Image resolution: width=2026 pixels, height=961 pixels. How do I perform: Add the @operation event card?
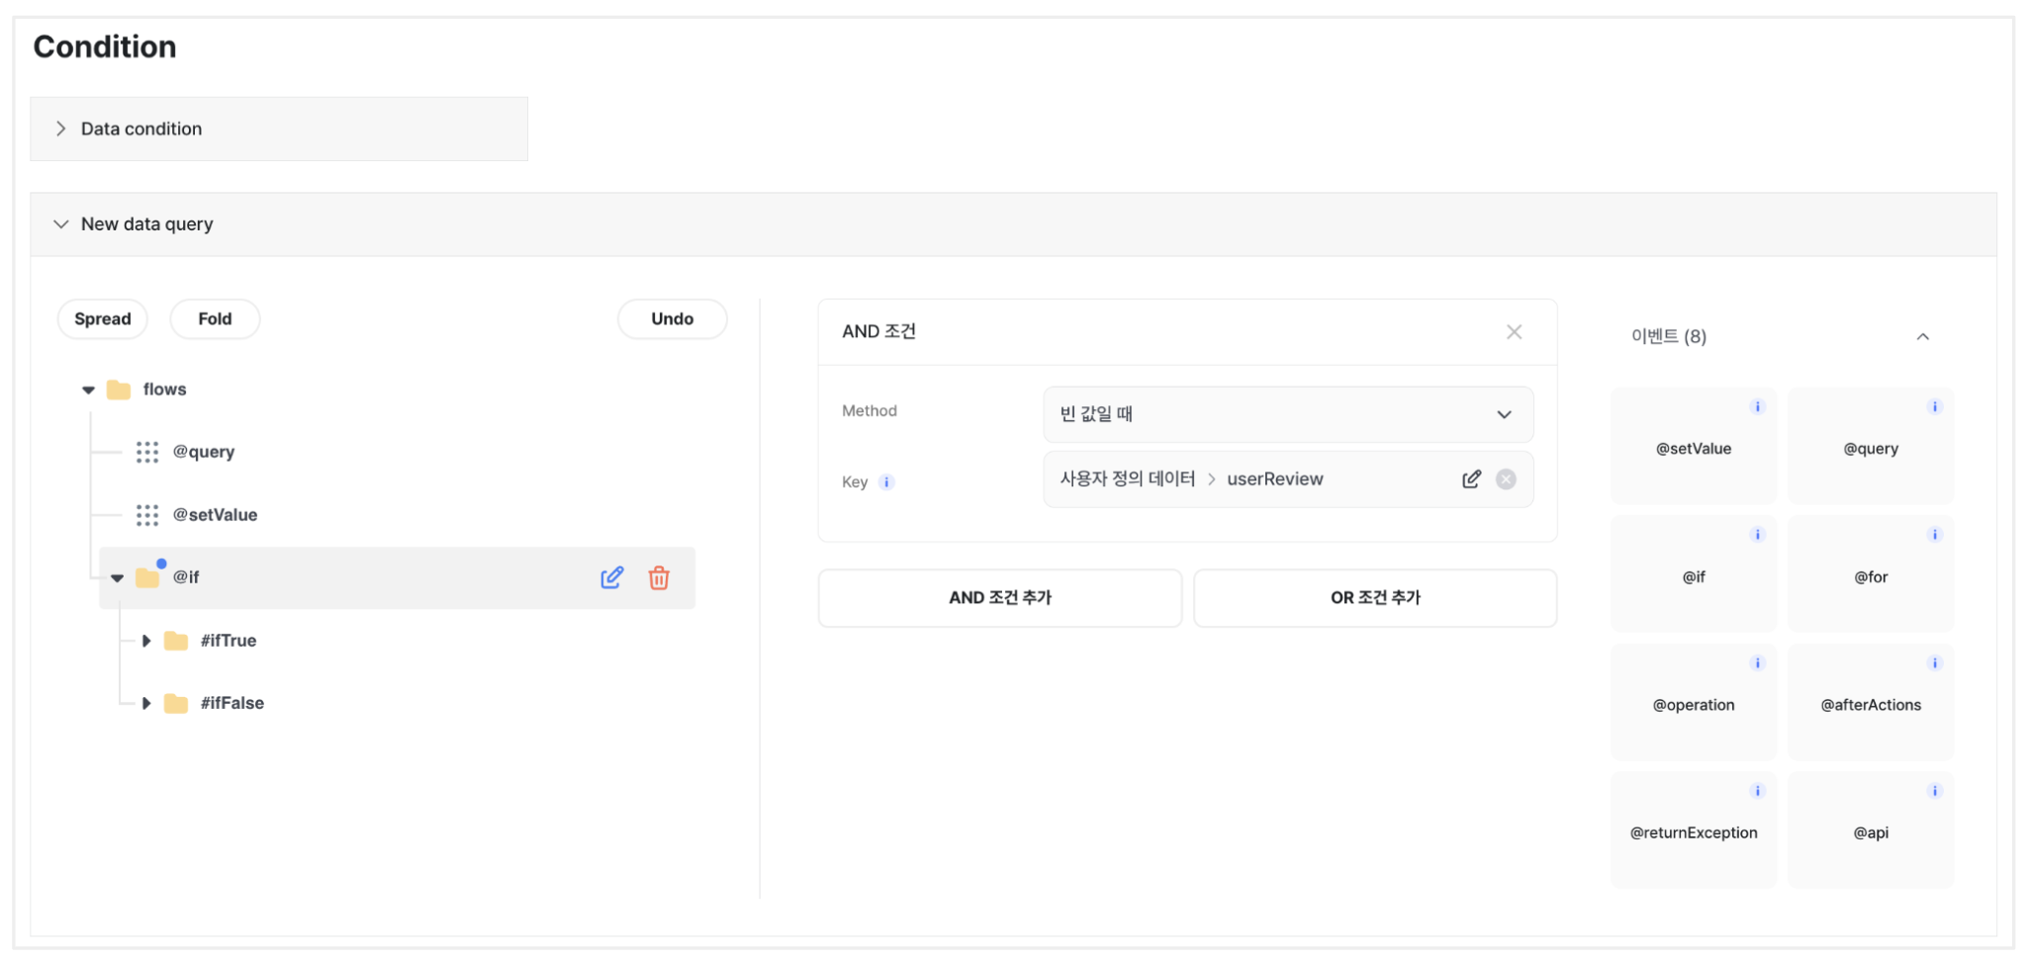(1694, 703)
